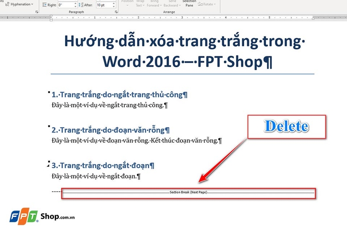Click the document title text 'Hướng dẫn xóa trang trắng'

click(x=161, y=41)
